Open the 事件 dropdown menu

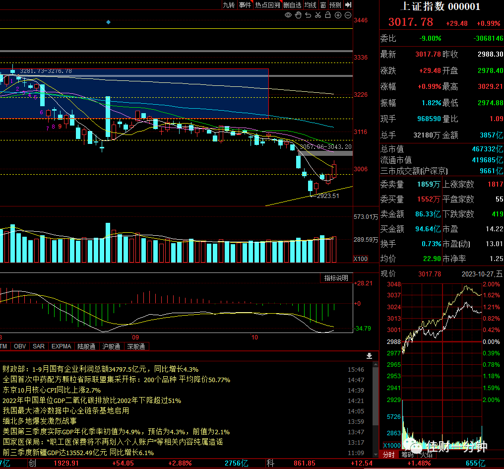[x=245, y=5]
